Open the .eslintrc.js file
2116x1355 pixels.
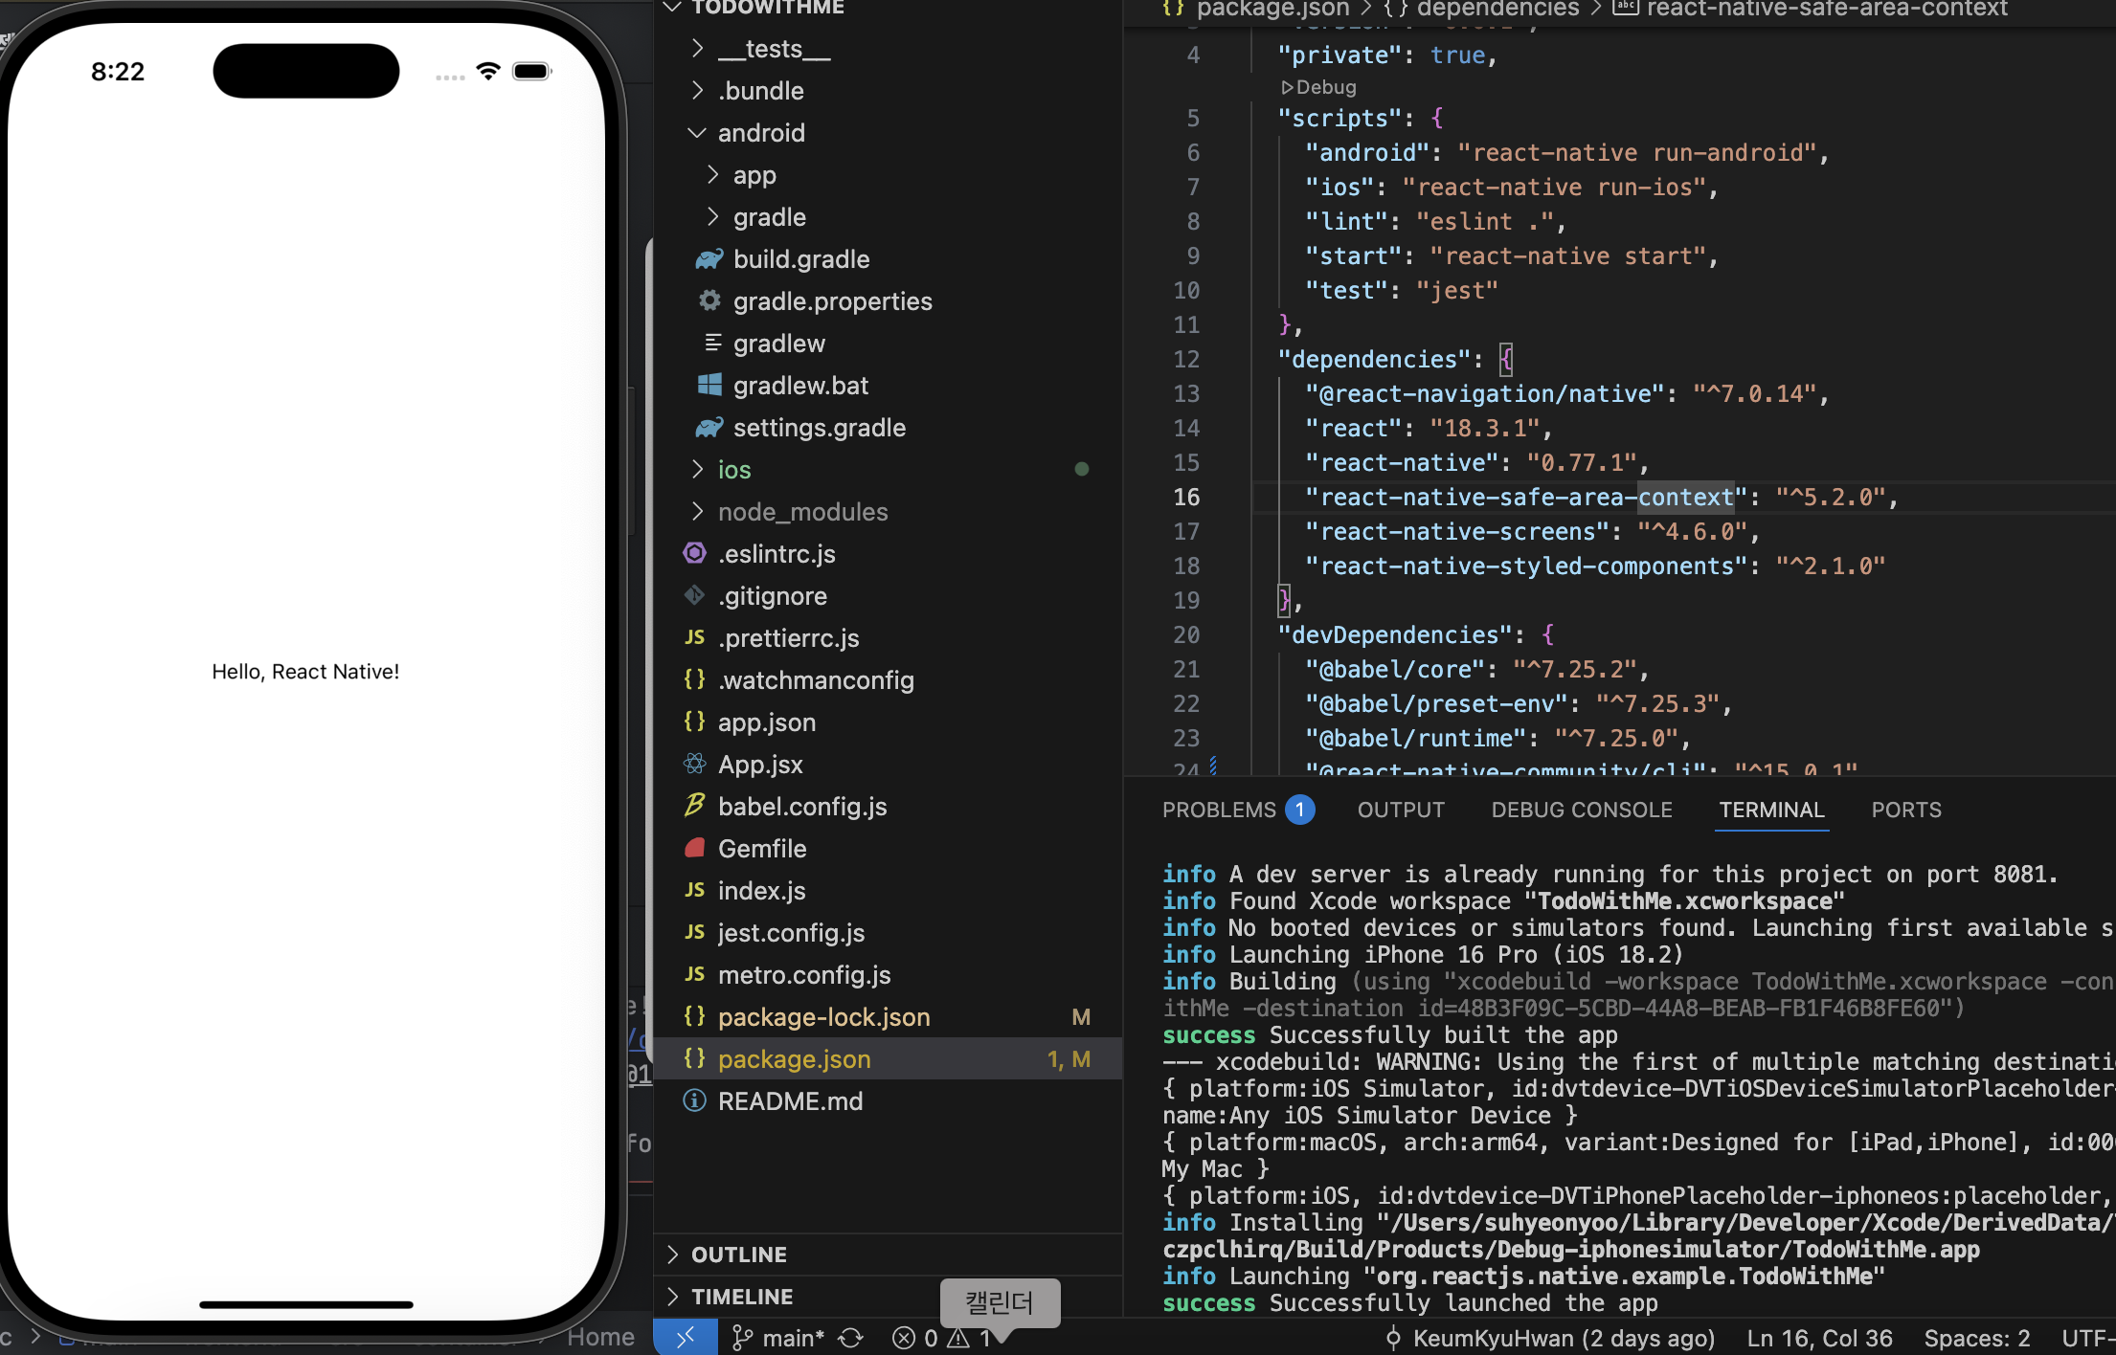(x=776, y=554)
